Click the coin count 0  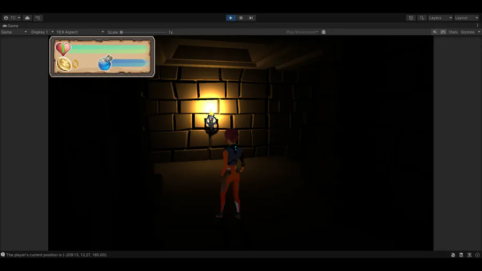pos(76,64)
